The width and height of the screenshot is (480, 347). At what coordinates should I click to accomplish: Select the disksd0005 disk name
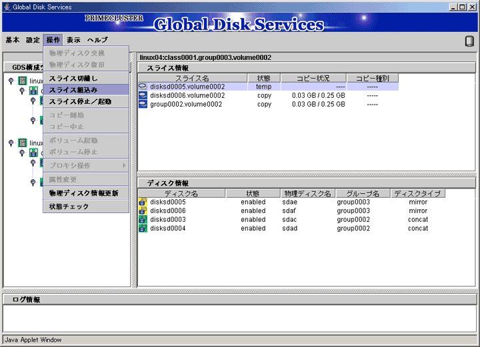point(168,202)
